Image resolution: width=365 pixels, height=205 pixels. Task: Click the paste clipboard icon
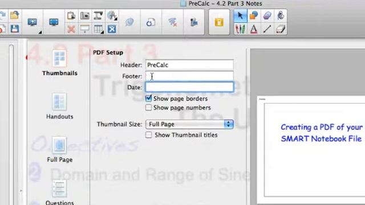(x=71, y=15)
